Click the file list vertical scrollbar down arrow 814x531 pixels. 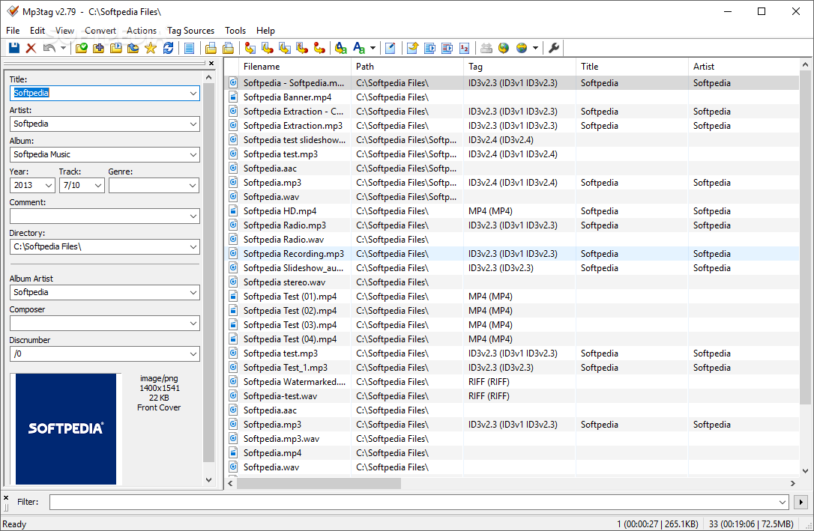click(x=805, y=471)
